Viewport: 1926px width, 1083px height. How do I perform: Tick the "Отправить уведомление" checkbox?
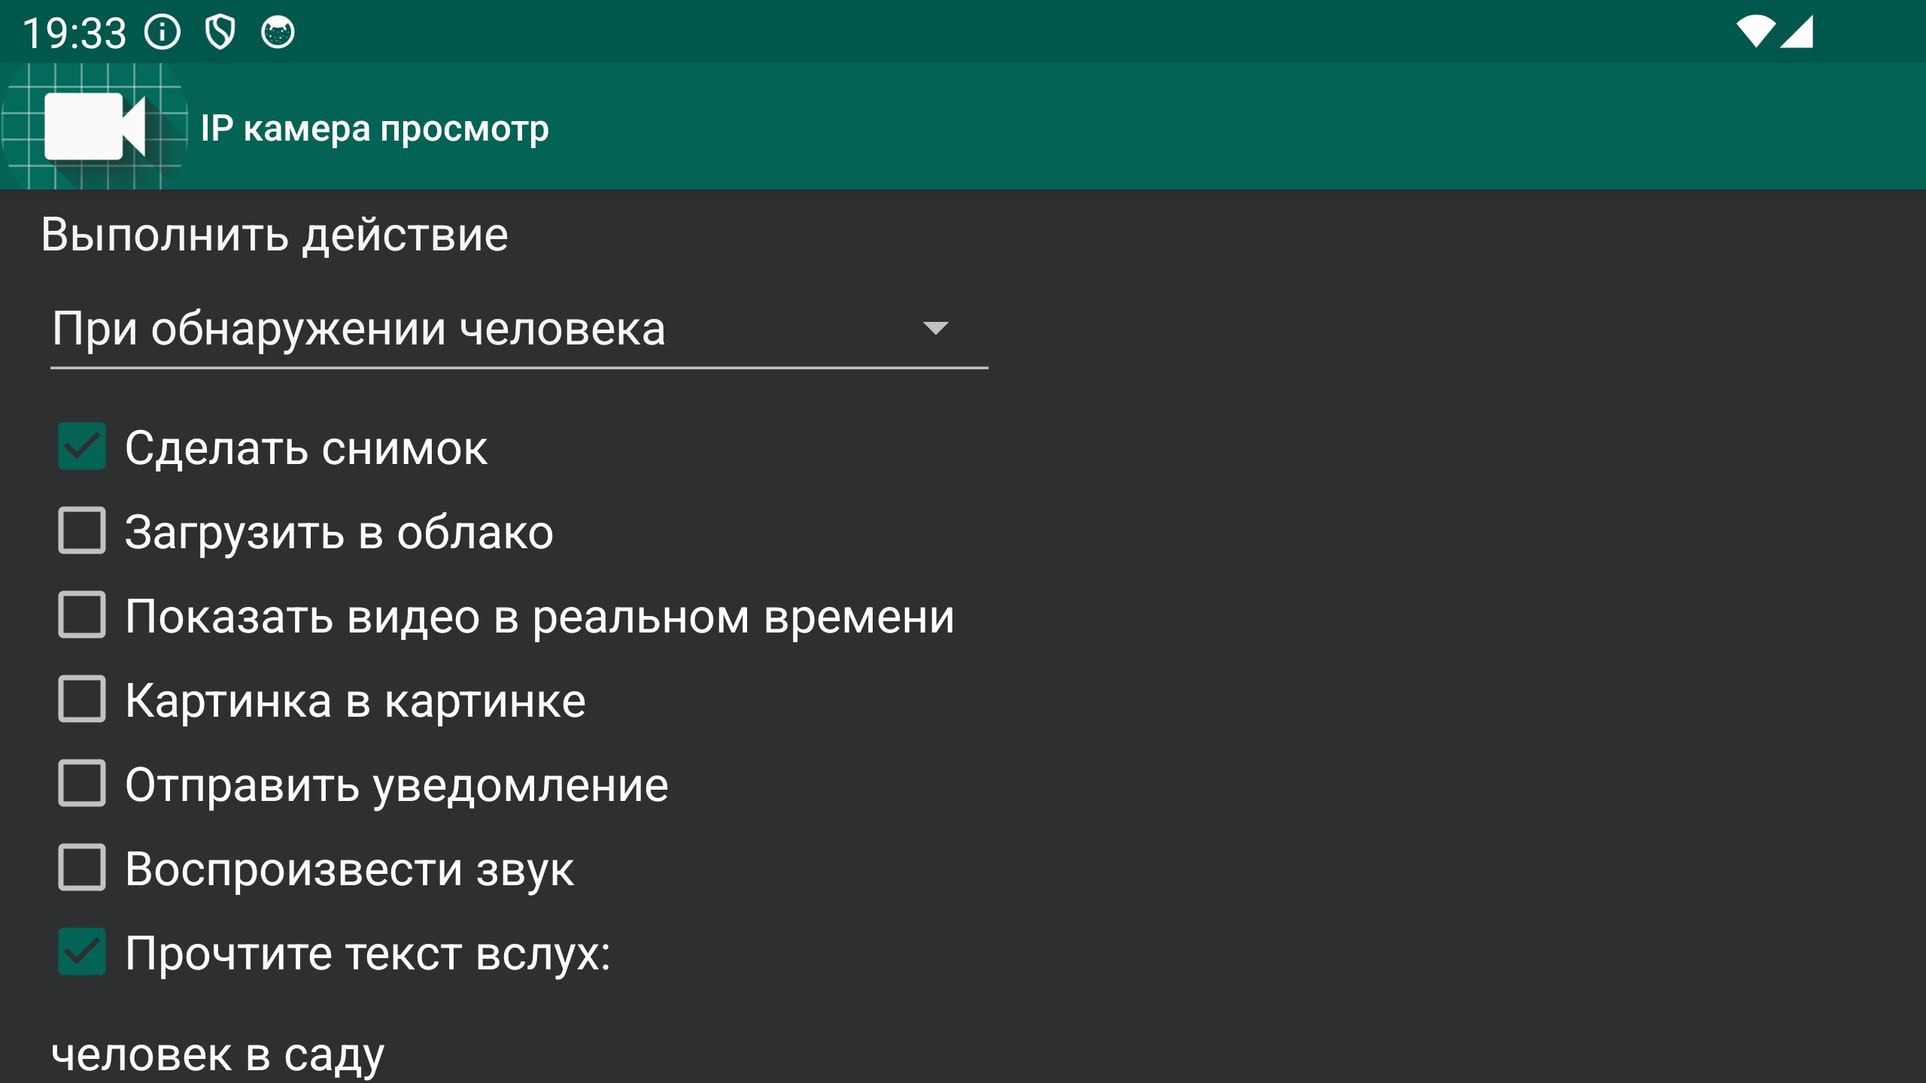(x=82, y=784)
